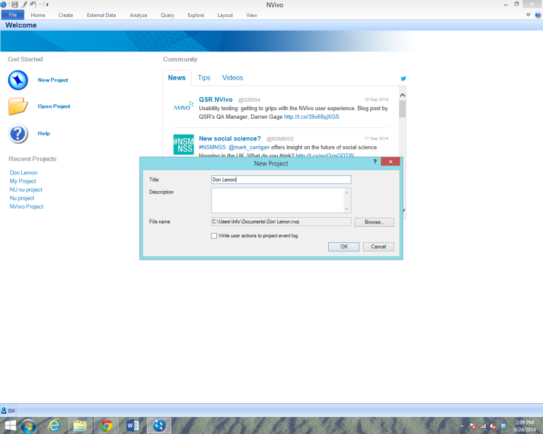Click the blue Help question mark icon
Screen dimensions: 543x434
18,134
